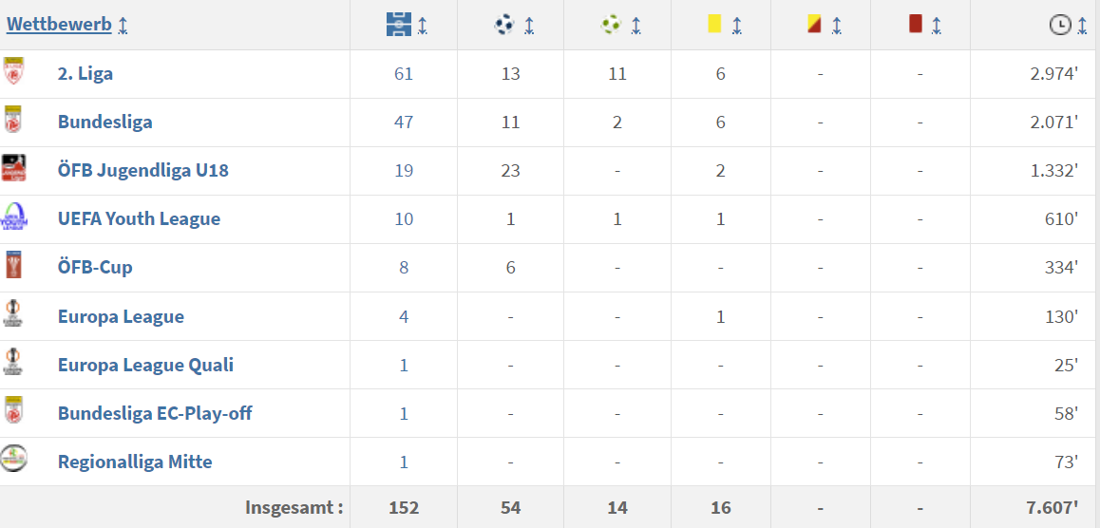Open the Europa League Quali link
Image resolution: width=1100 pixels, height=528 pixels.
pyautogui.click(x=145, y=365)
